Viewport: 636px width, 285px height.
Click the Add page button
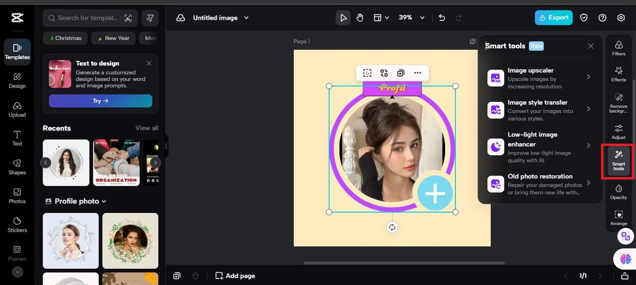tap(235, 276)
